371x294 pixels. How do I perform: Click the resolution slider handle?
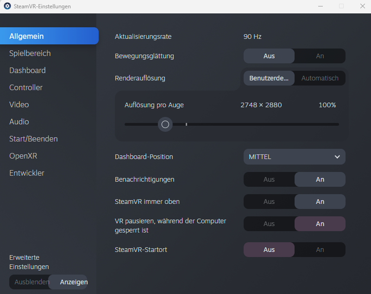pos(165,124)
